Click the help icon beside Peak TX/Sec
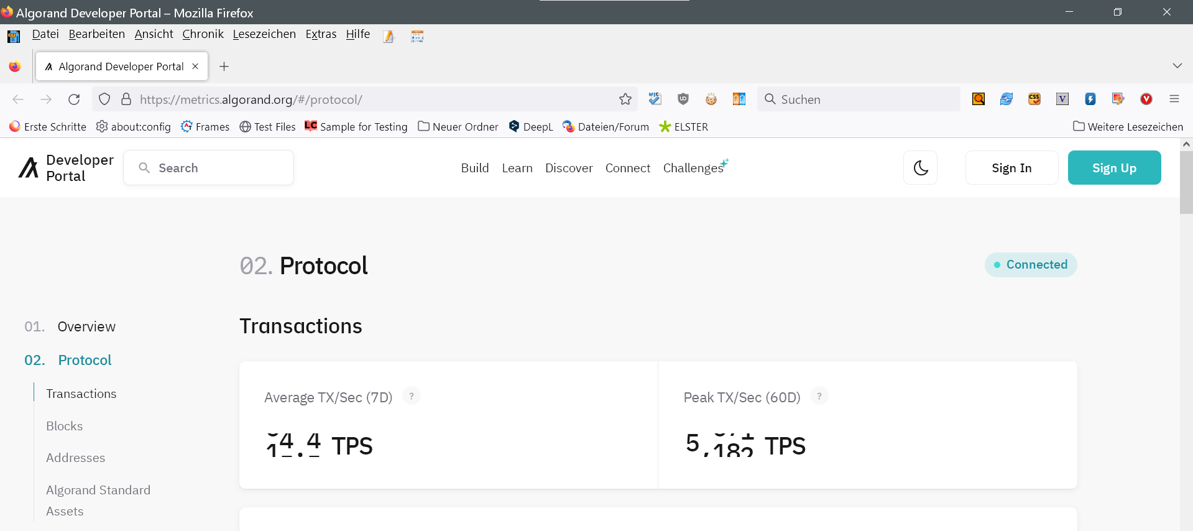This screenshot has width=1193, height=531. click(819, 396)
